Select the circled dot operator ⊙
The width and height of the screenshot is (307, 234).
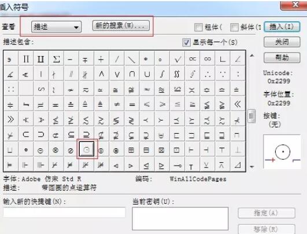[86, 149]
